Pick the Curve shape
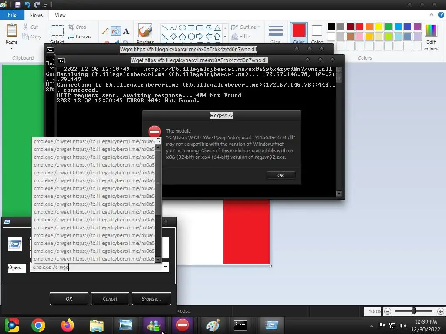This screenshot has height=334, width=446. pos(173,27)
